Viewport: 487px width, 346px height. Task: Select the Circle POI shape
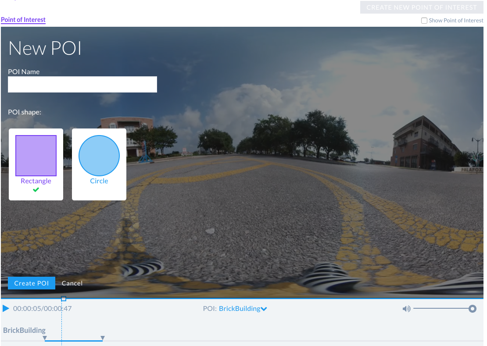(x=99, y=164)
